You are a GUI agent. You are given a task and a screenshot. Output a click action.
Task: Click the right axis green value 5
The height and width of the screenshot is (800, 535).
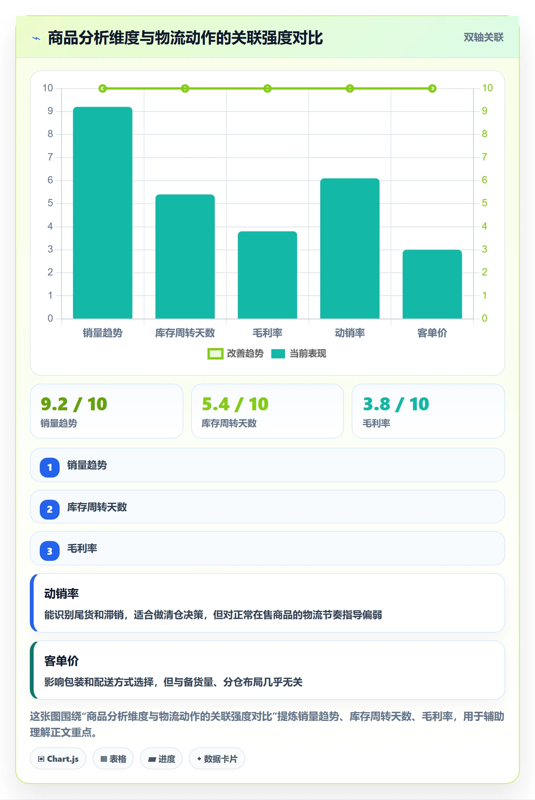coord(485,203)
